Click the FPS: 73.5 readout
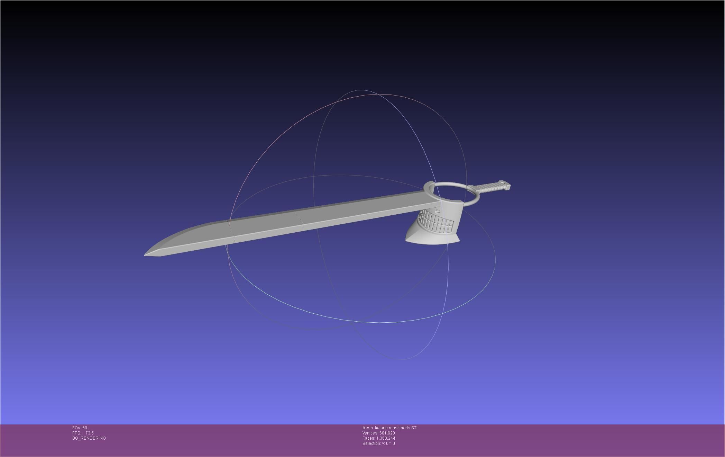 tap(83, 433)
